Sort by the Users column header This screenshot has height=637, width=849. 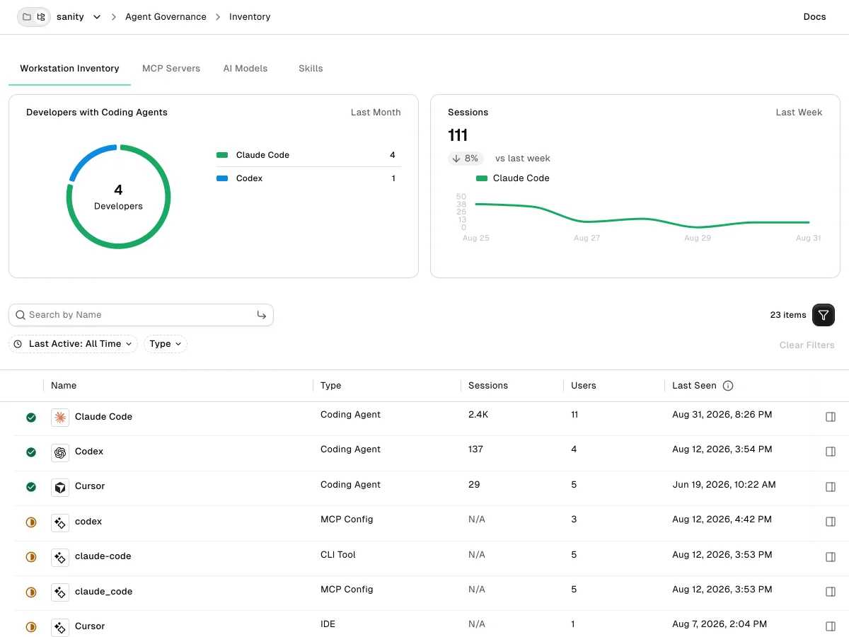[x=584, y=386]
